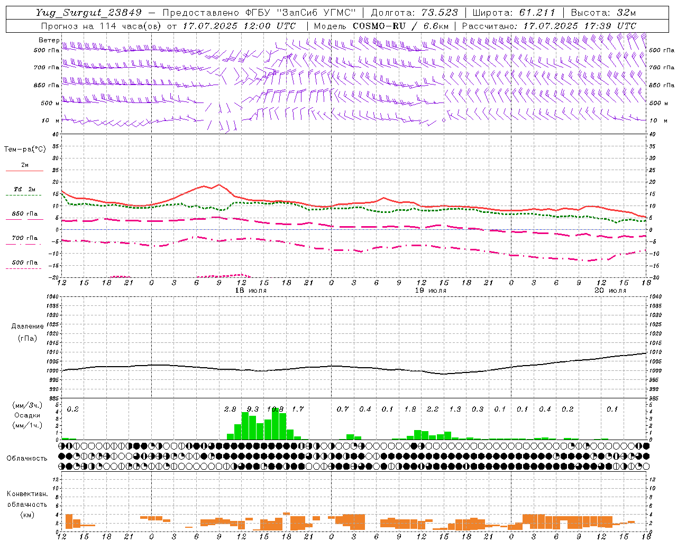The width and height of the screenshot is (677, 541).
Task: Click the (мм/3ч.) precipitation unit label
Action: click(26, 405)
